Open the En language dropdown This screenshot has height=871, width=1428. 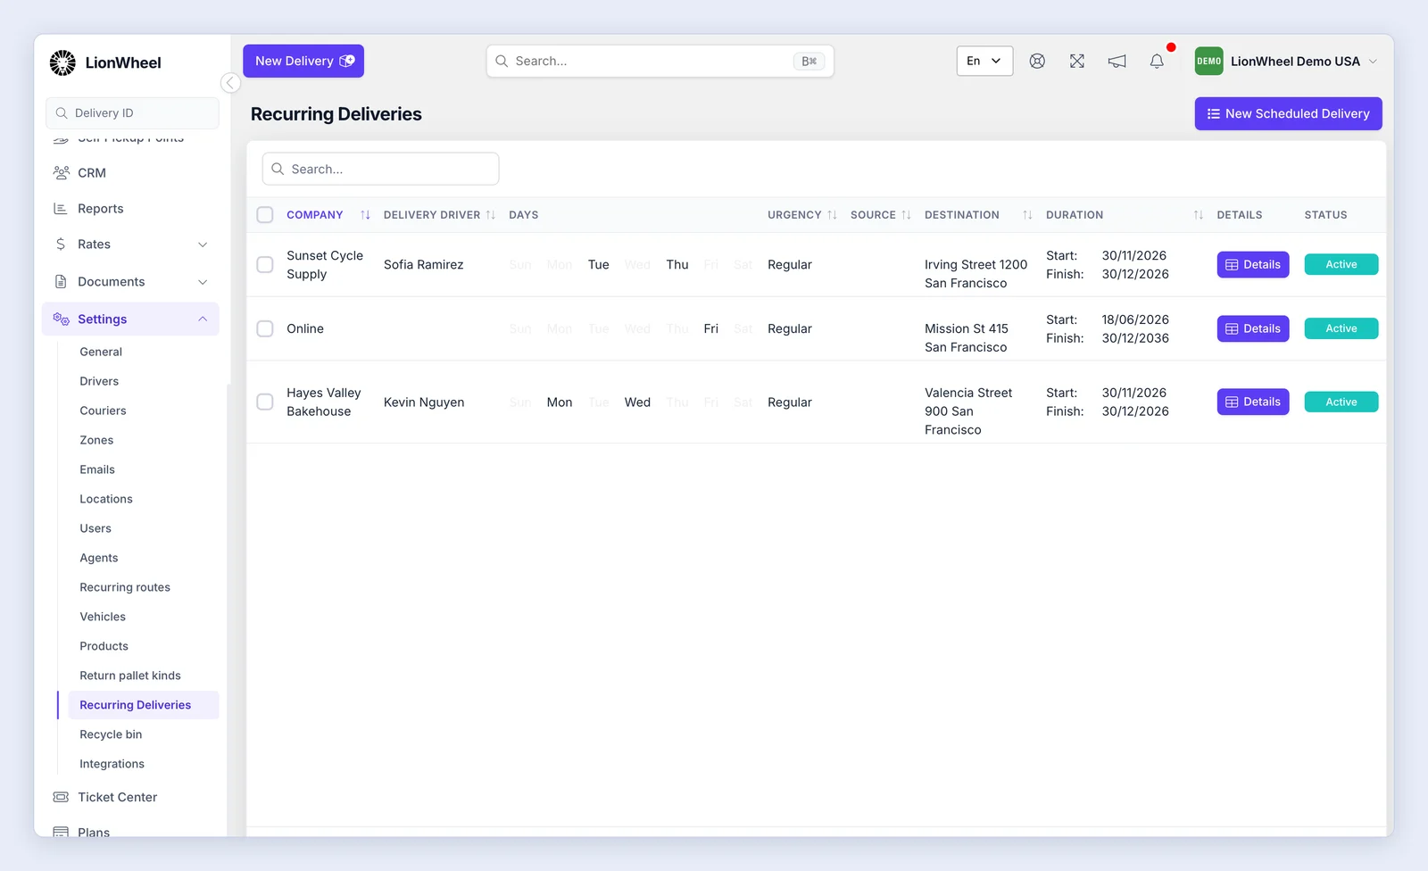[984, 62]
